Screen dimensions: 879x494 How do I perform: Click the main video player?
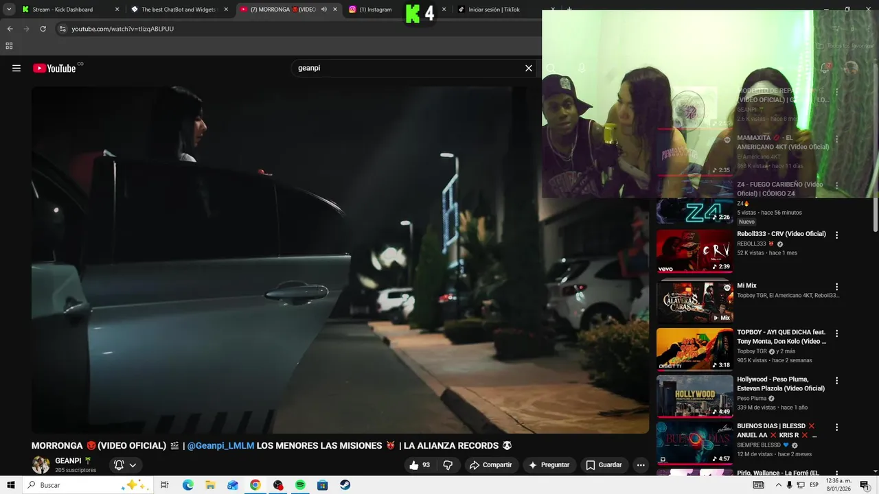pyautogui.click(x=340, y=259)
